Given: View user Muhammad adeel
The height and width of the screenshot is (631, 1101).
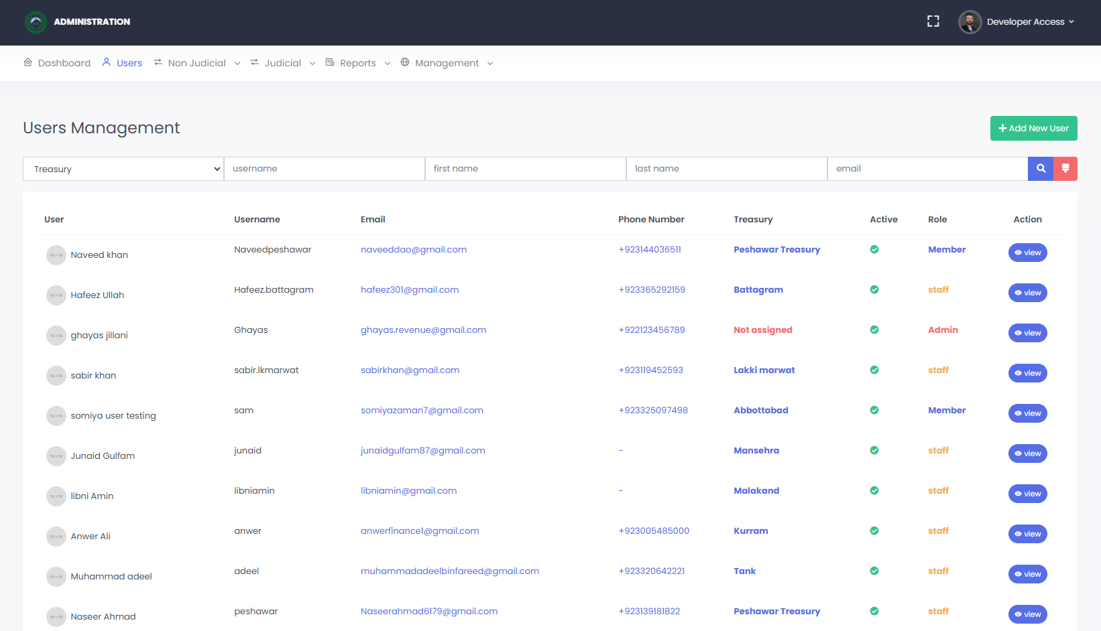Looking at the screenshot, I should click(x=1027, y=574).
